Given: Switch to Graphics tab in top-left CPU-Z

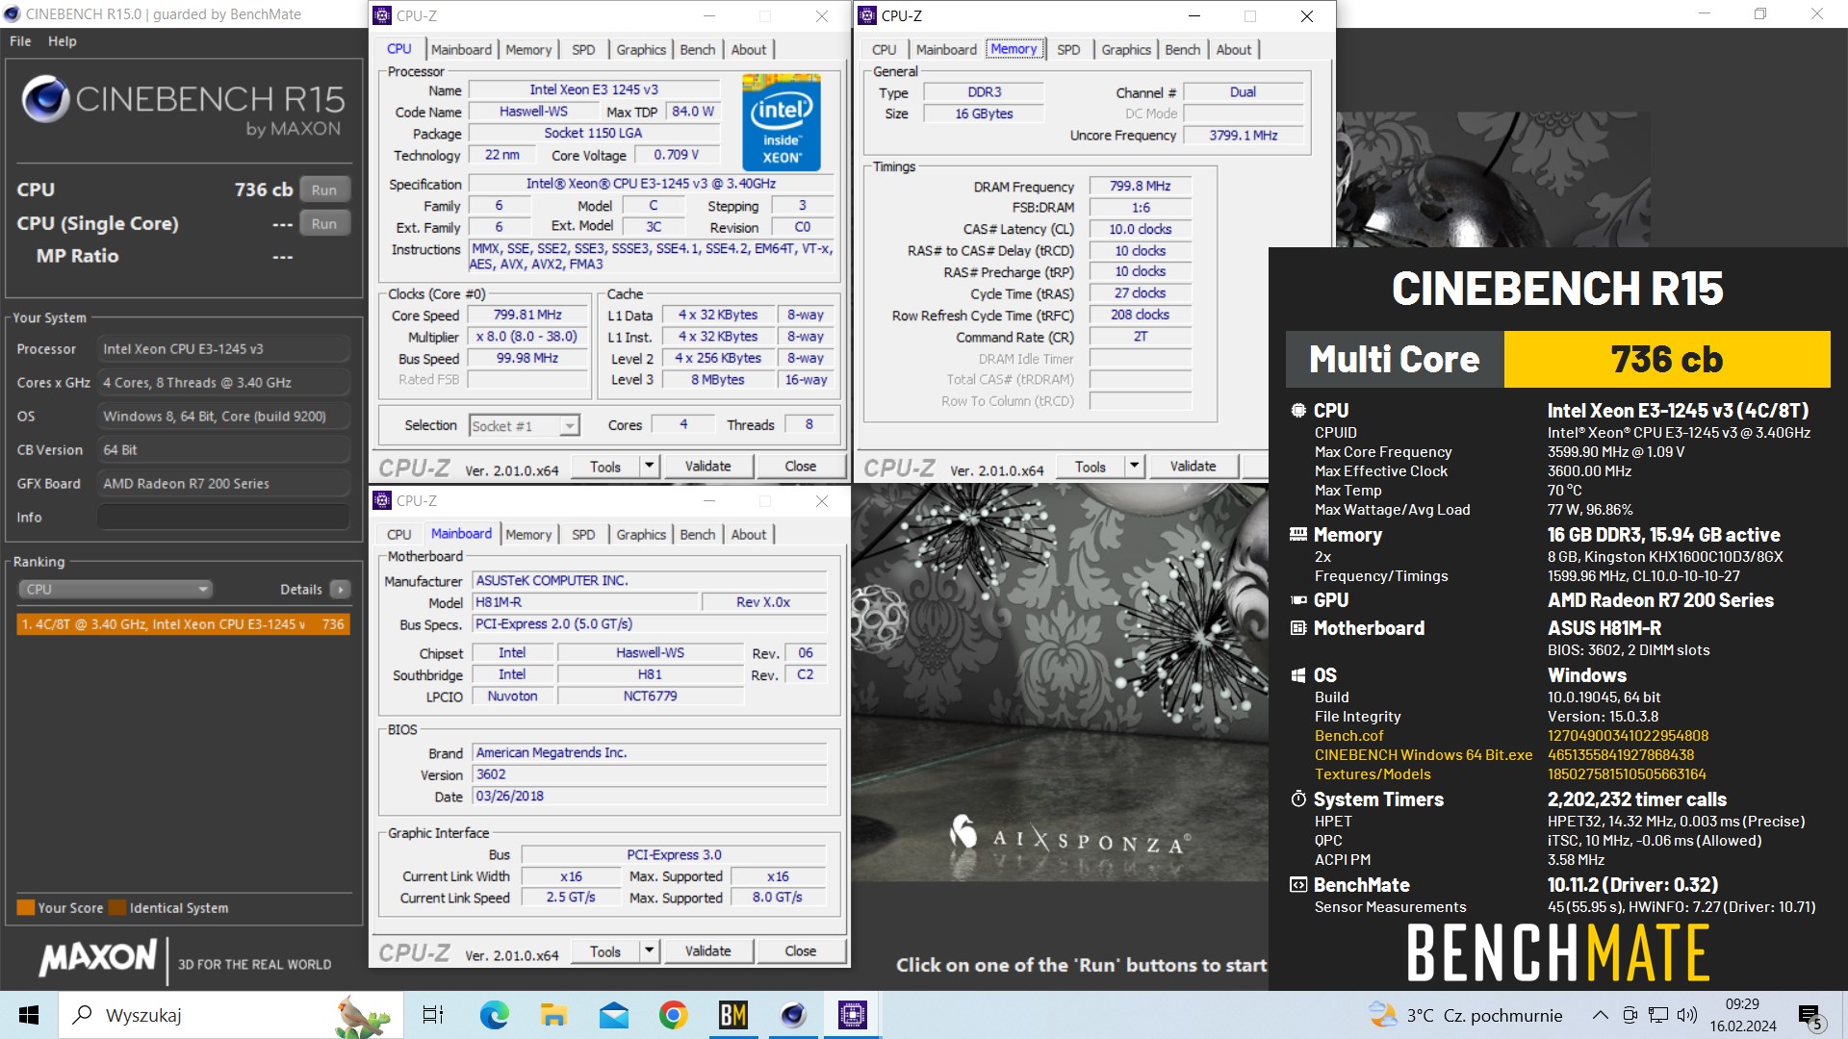Looking at the screenshot, I should point(641,49).
